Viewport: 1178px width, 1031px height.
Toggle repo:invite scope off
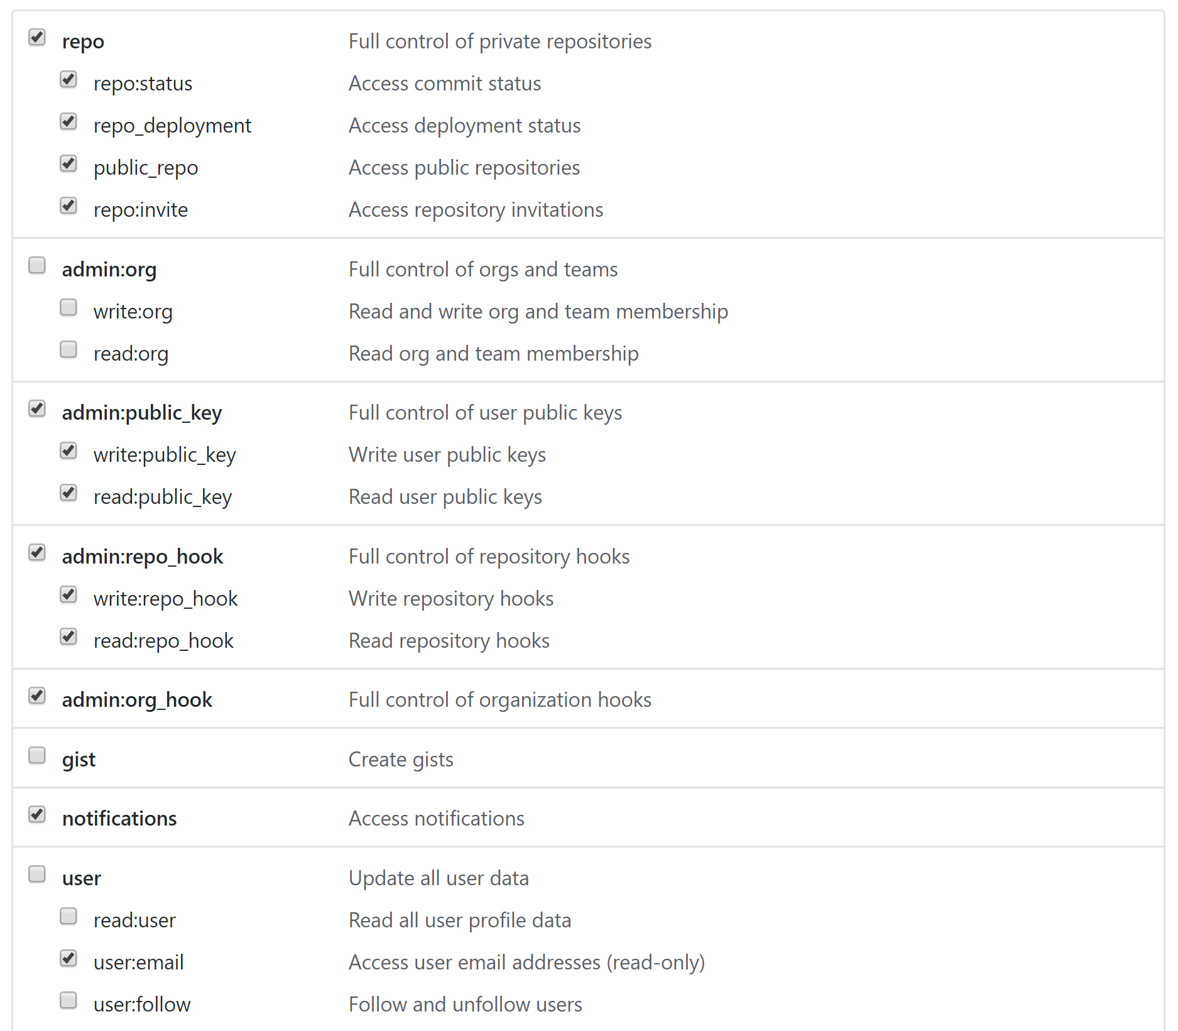tap(68, 206)
